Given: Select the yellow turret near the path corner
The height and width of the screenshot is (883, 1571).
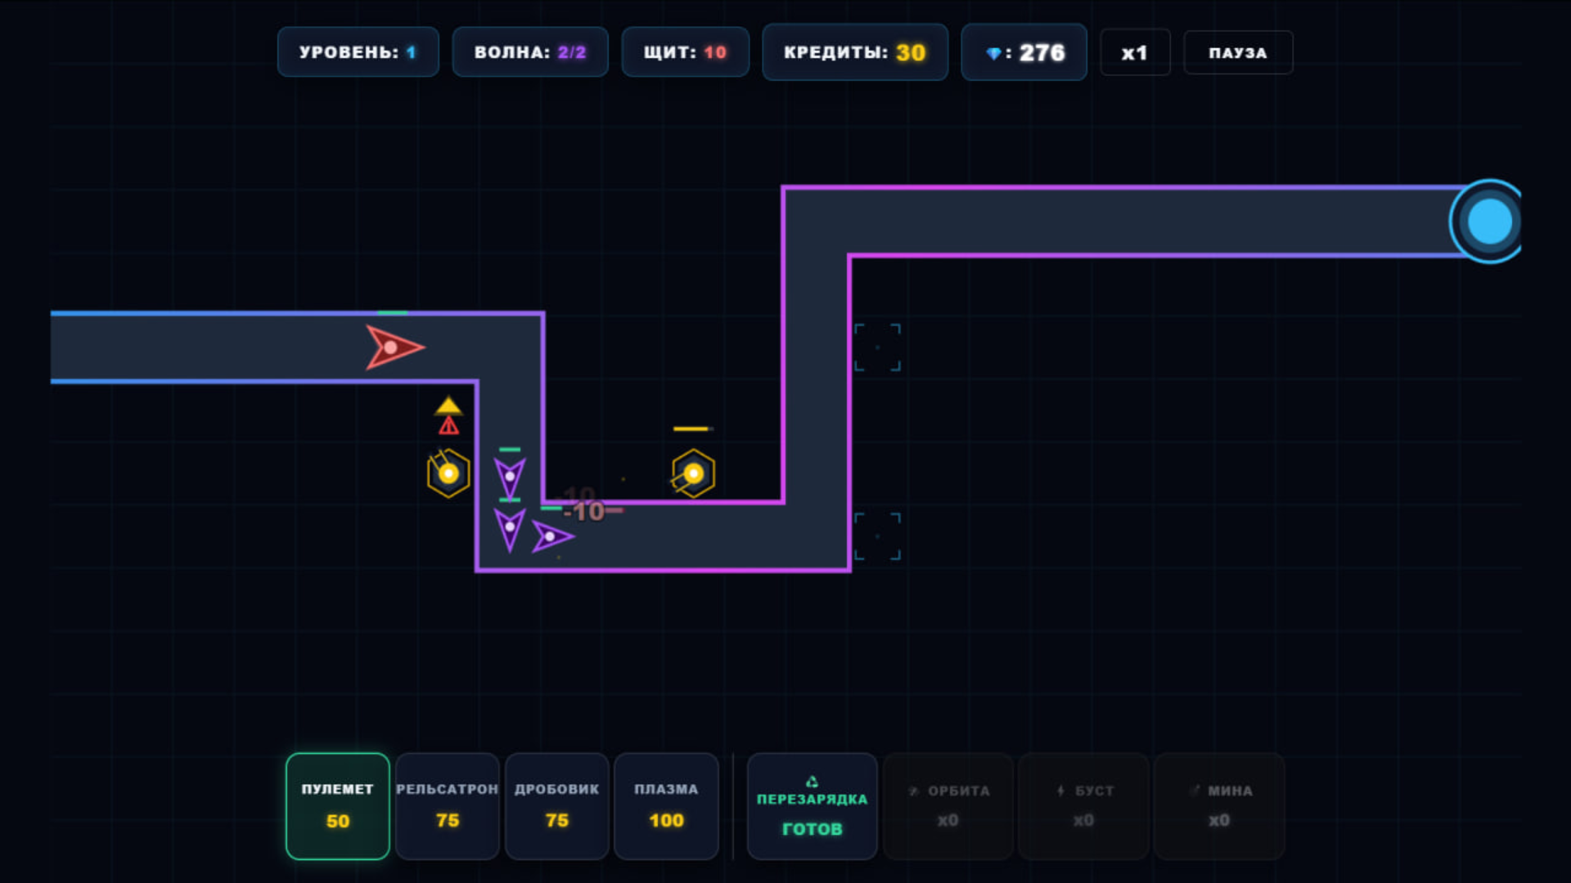Looking at the screenshot, I should [x=448, y=473].
